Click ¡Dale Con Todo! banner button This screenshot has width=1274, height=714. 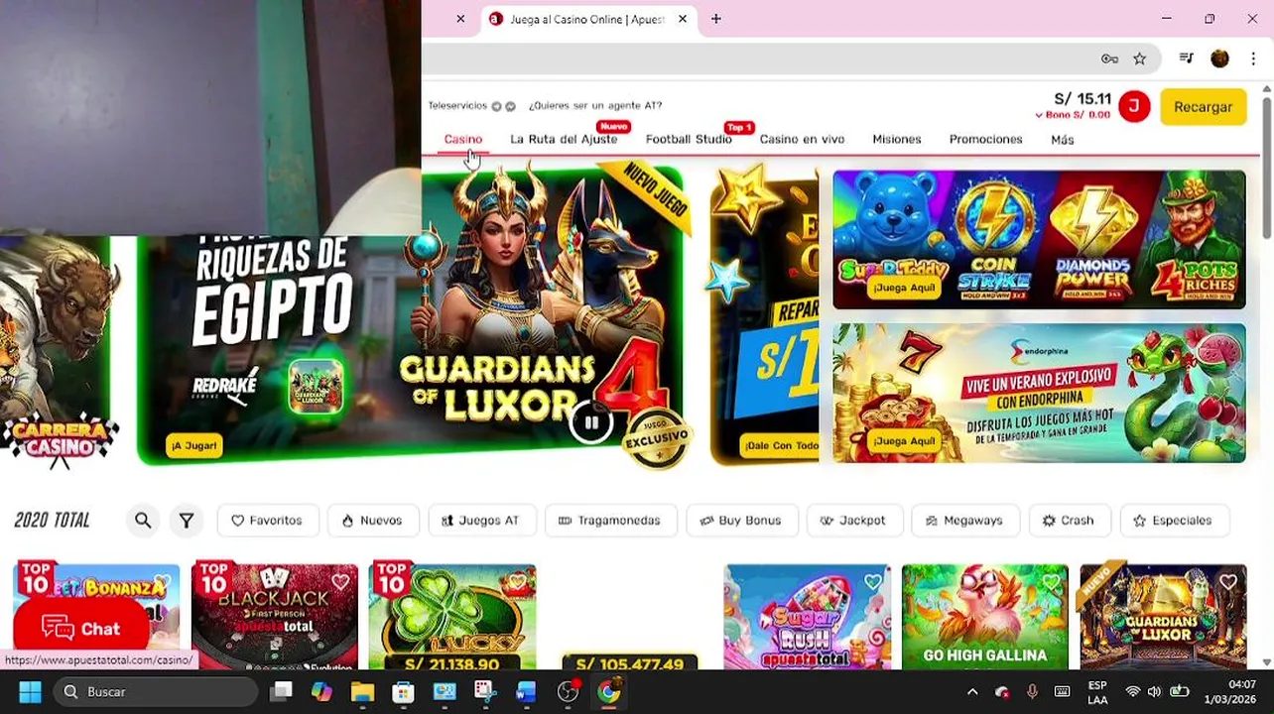tap(780, 445)
